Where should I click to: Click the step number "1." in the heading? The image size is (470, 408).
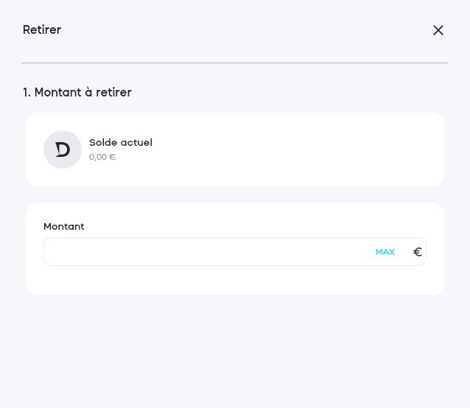coord(27,93)
